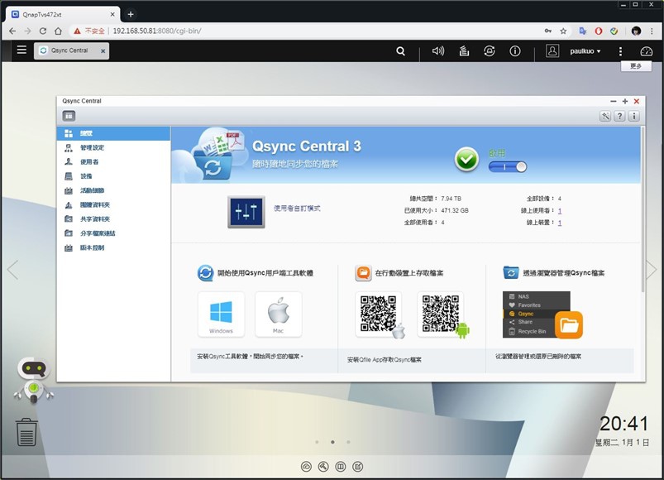
Task: Open the dashboard gauge icon
Action: (646, 51)
